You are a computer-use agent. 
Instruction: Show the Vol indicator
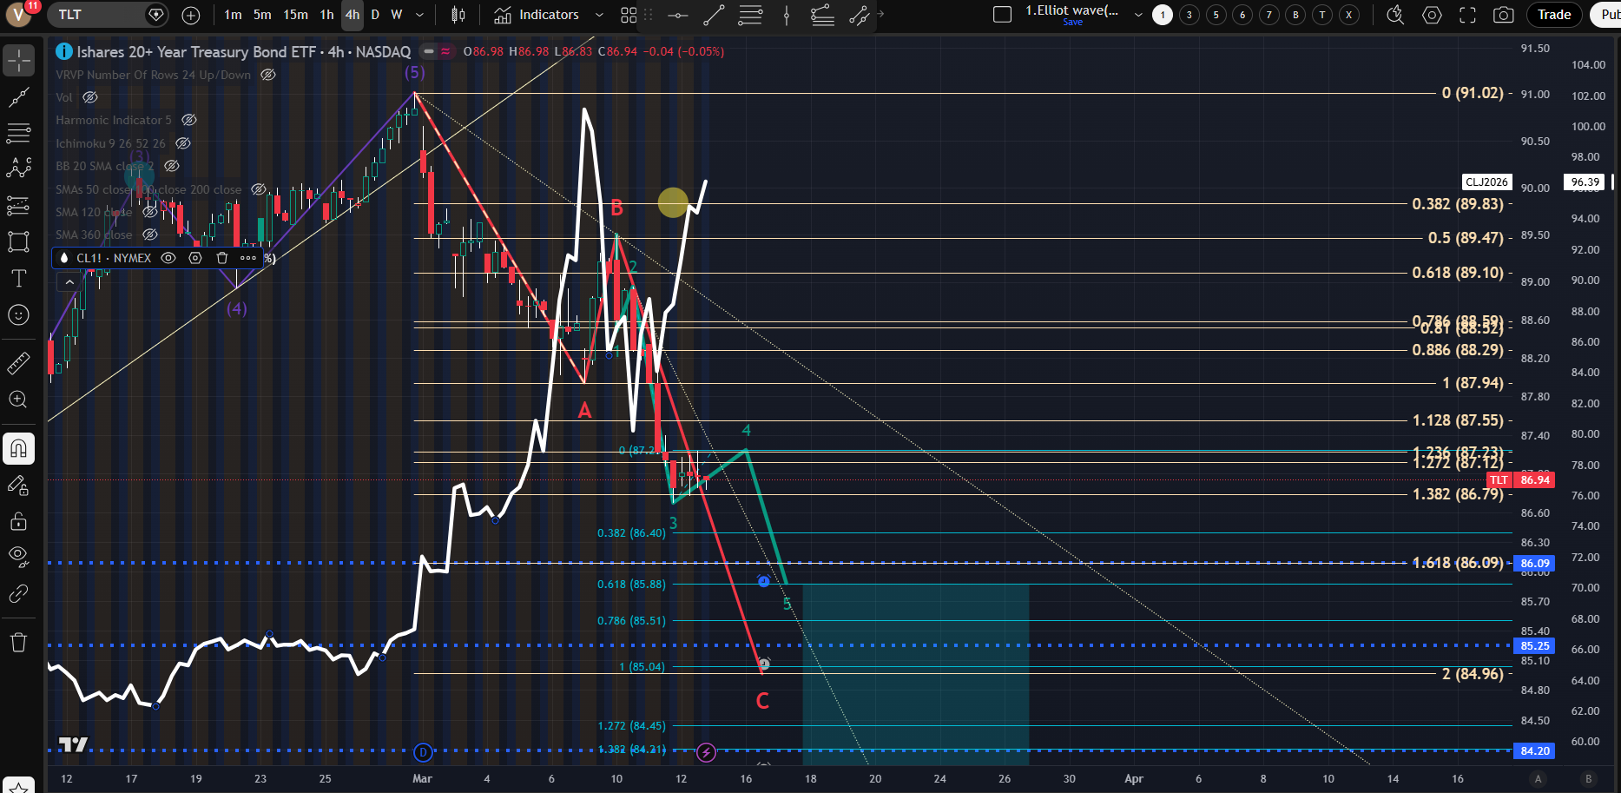pyautogui.click(x=90, y=97)
